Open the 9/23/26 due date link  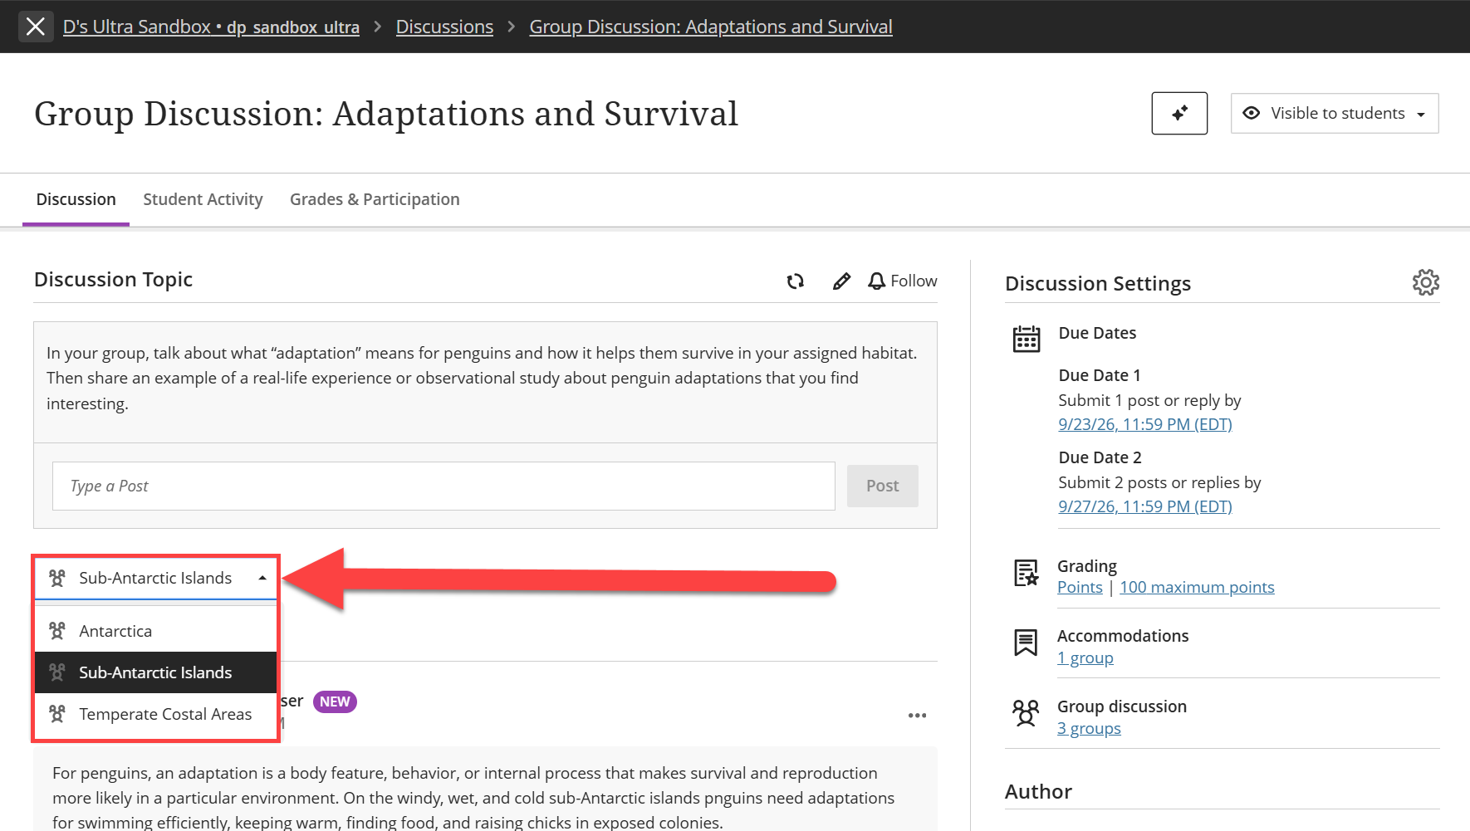pos(1144,424)
